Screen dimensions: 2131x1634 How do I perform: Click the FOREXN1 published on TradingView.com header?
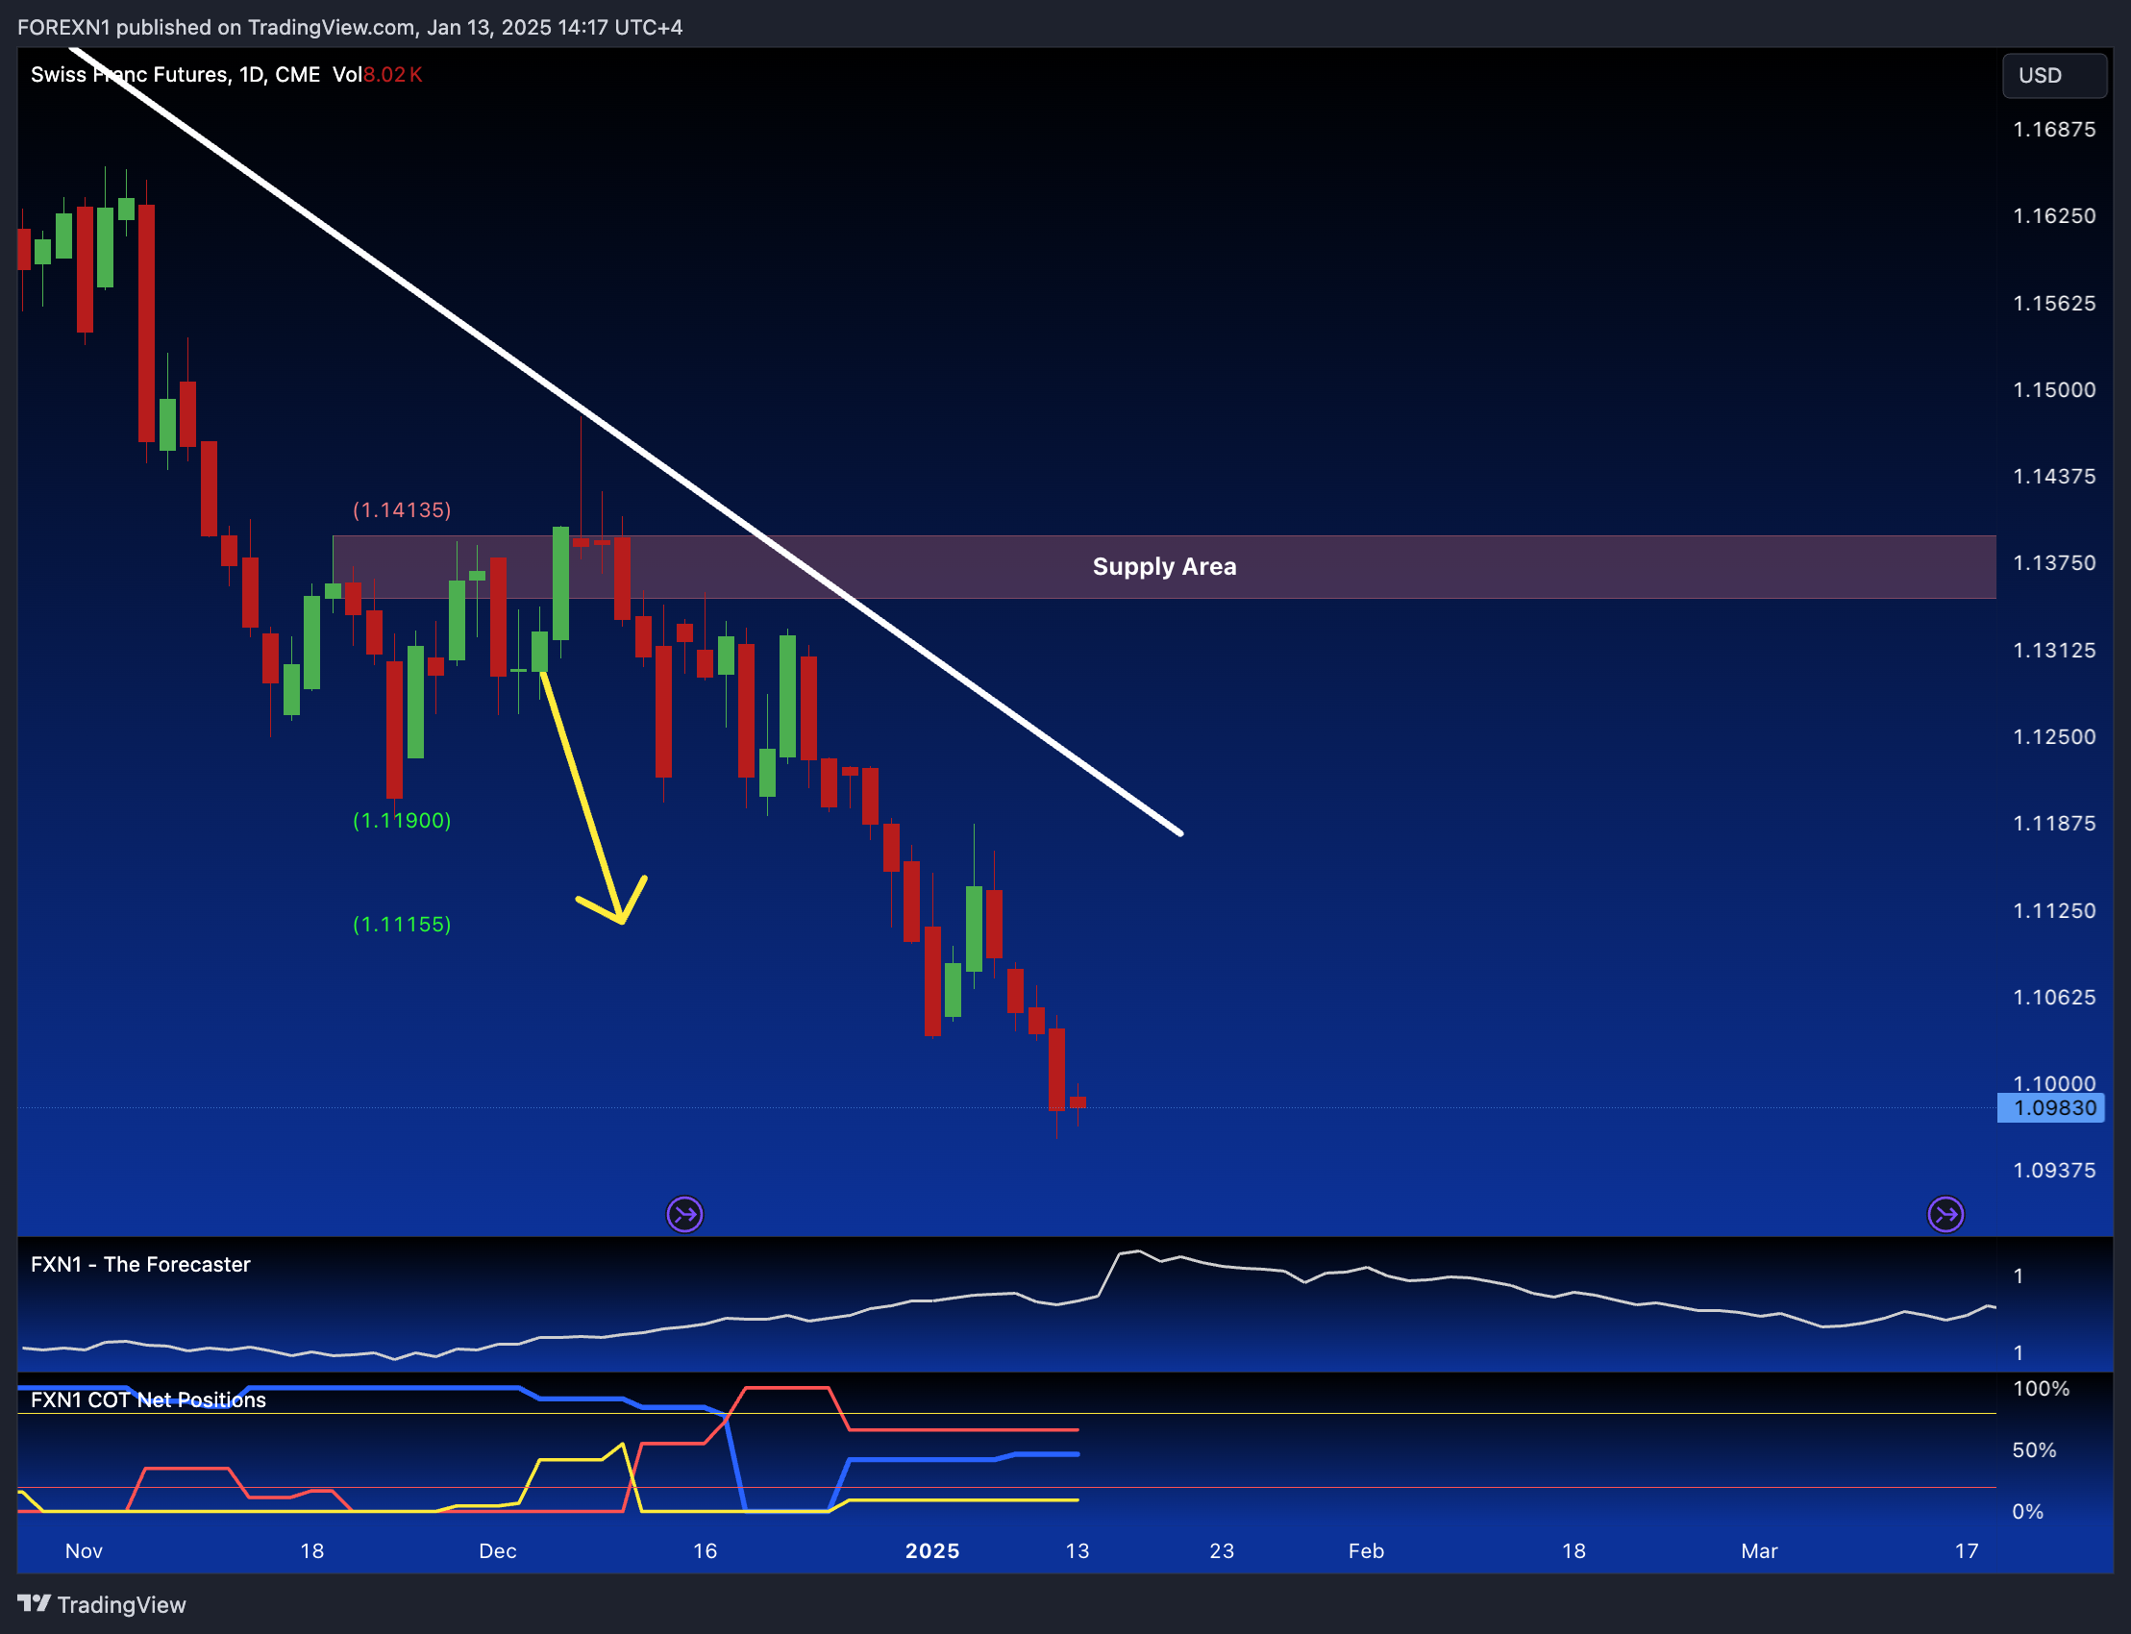coord(350,27)
